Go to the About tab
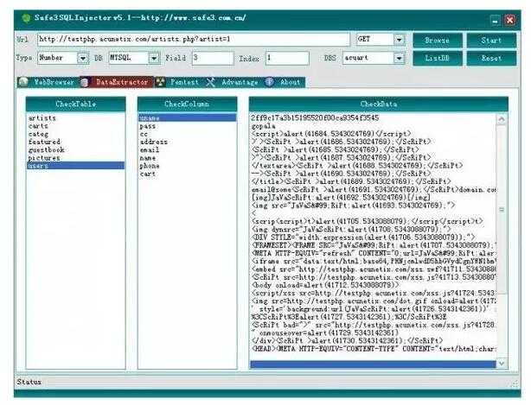The height and width of the screenshot is (405, 531). (285, 82)
